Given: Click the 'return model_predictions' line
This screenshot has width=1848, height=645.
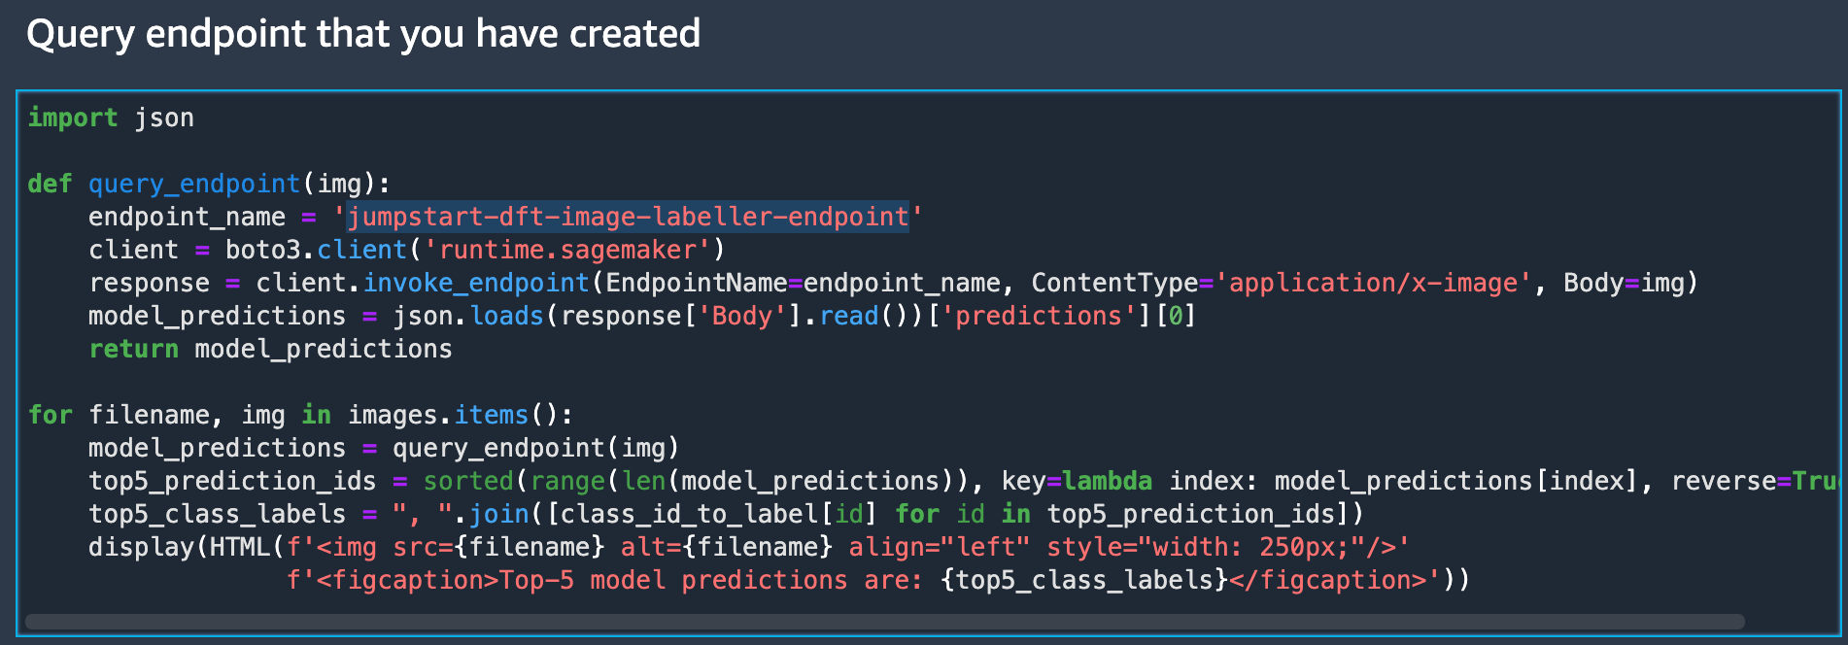Looking at the screenshot, I should pos(270,349).
